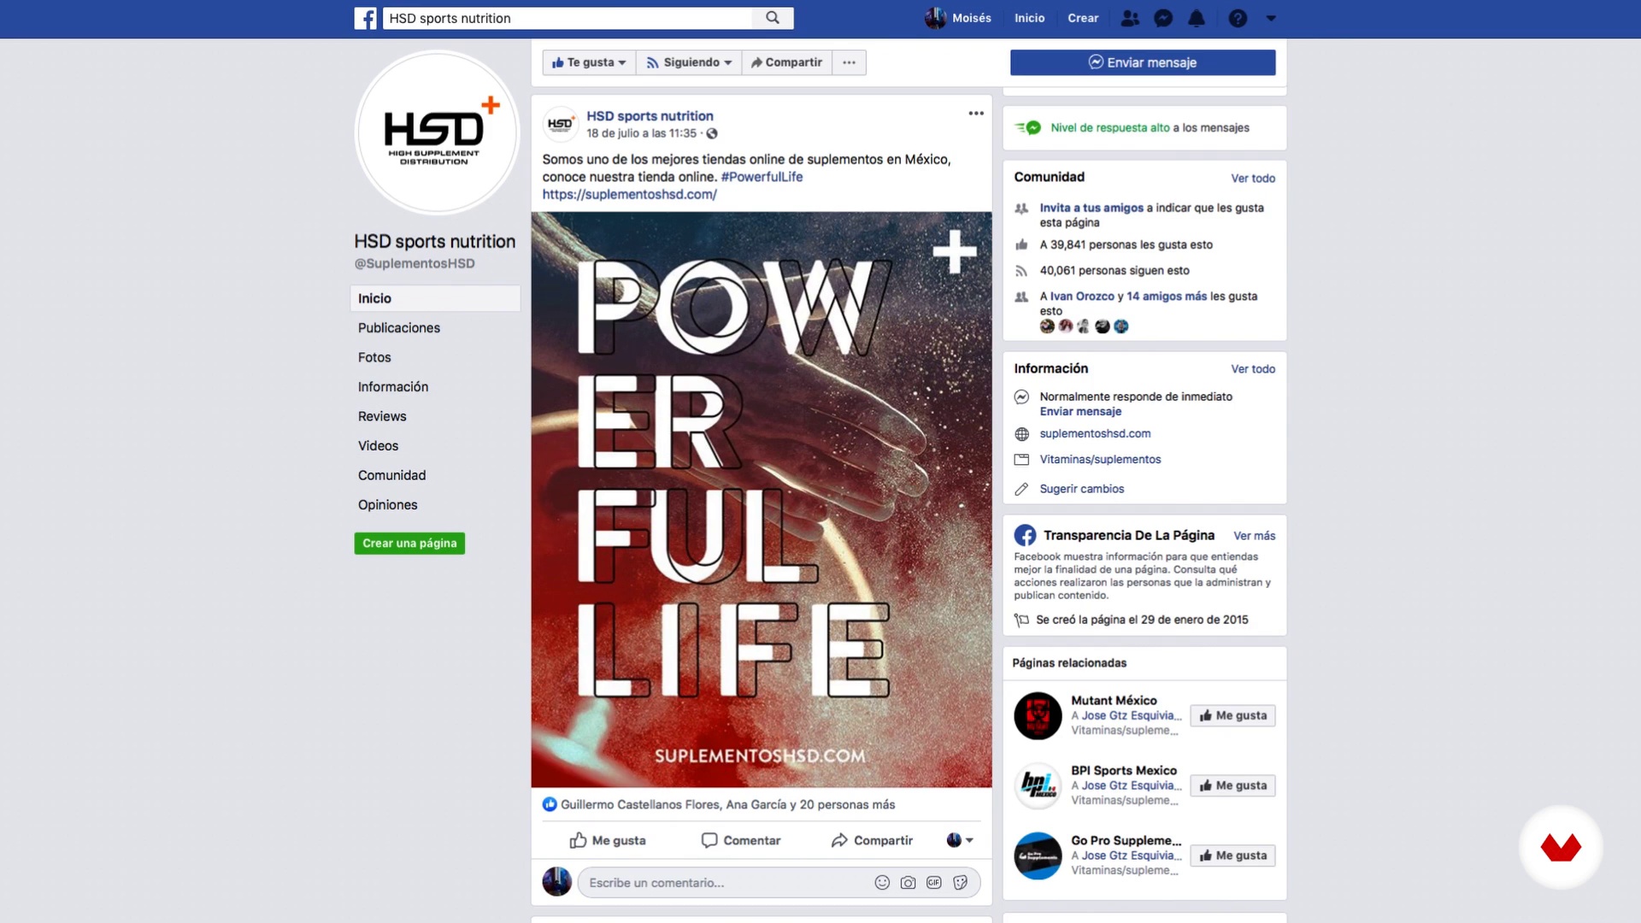Click Enviar mensaje blue button

pos(1143,62)
